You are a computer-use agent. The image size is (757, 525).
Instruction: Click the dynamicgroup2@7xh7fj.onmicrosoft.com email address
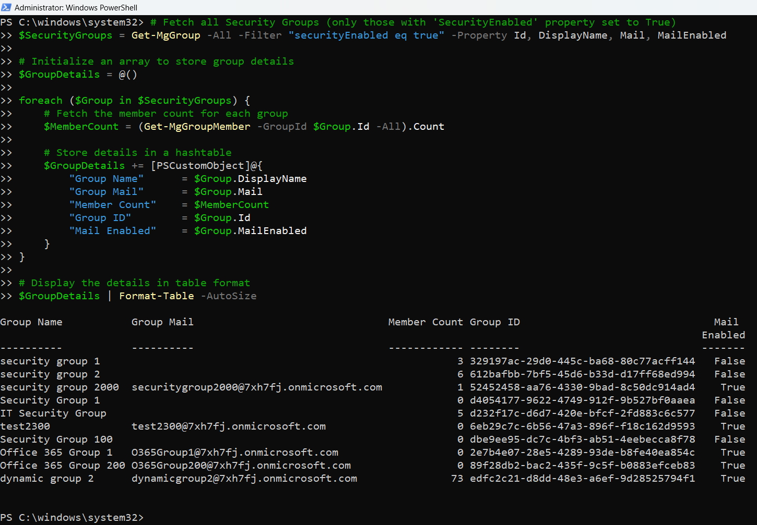(244, 479)
